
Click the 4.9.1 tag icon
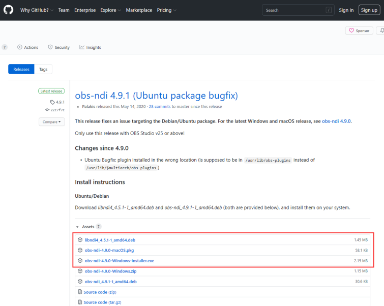point(52,102)
